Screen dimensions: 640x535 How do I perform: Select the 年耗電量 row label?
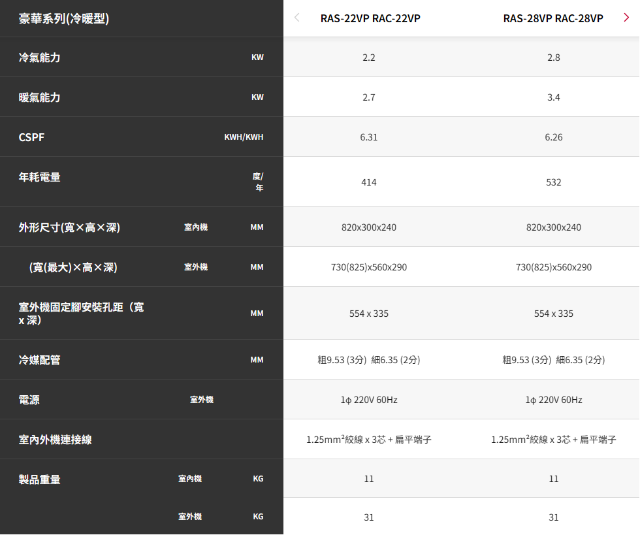[40, 176]
